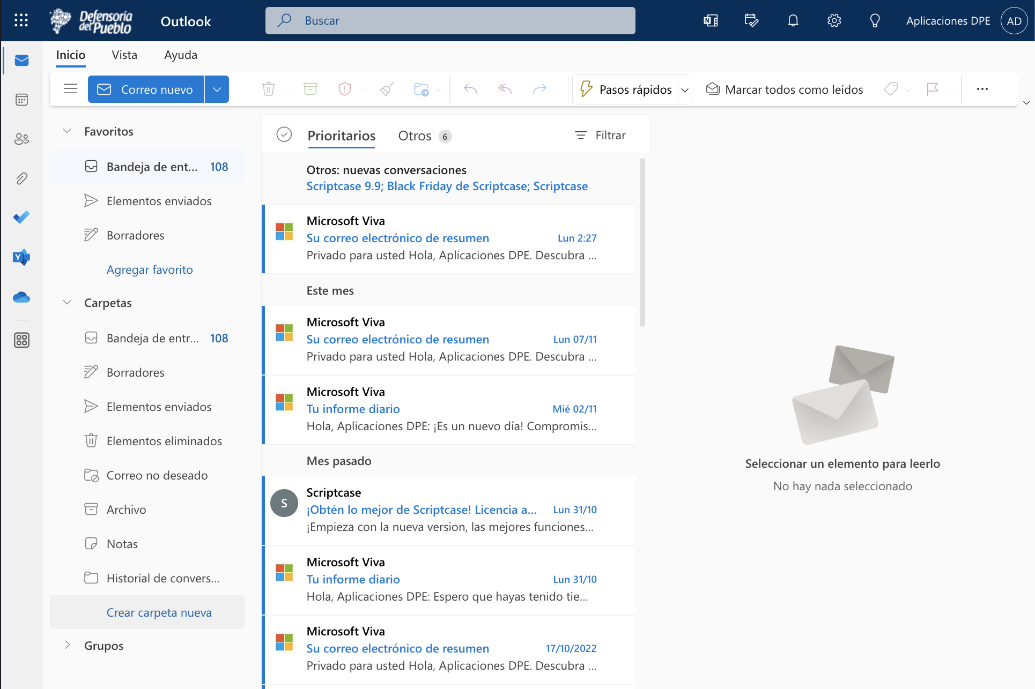Viewport: 1035px width, 689px height.
Task: Open Calendar from the left rail
Action: [21, 100]
